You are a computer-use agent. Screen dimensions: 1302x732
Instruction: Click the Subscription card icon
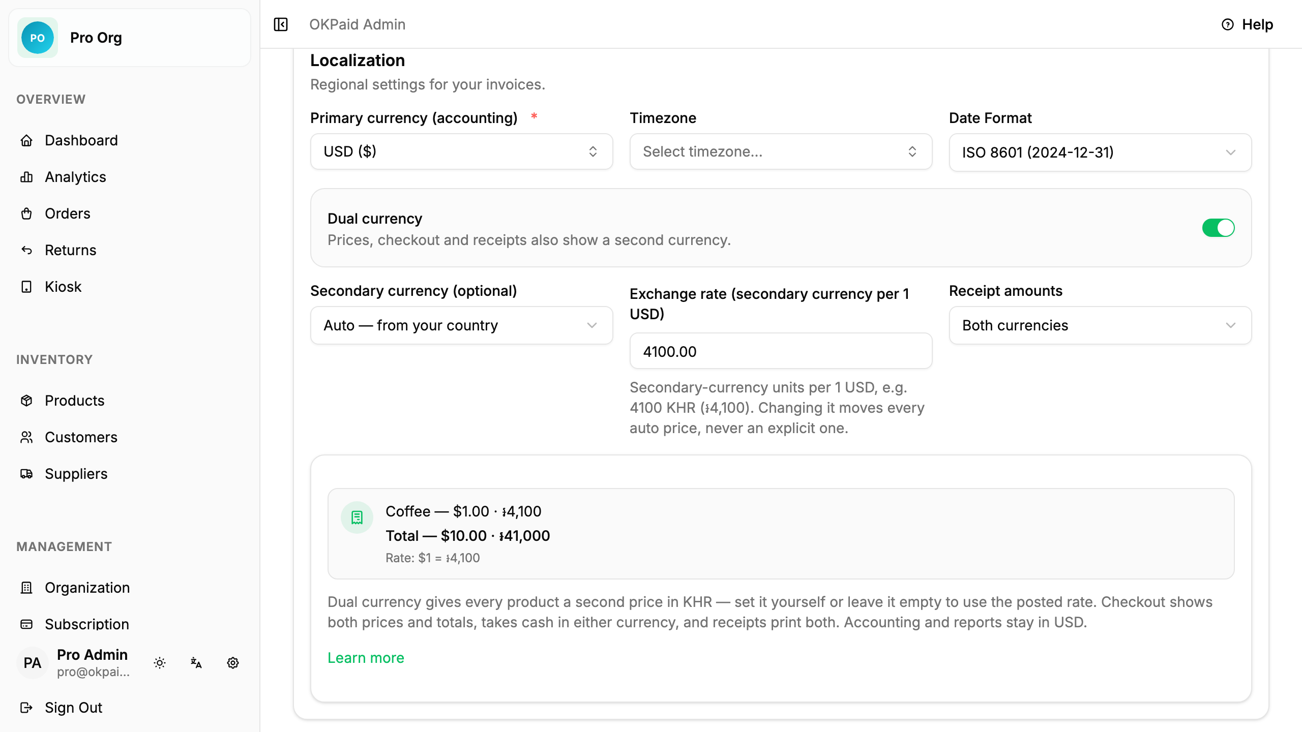pyautogui.click(x=26, y=624)
